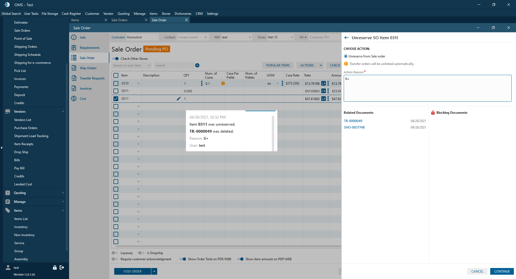
Task: Click the orange warning icon in row 0310
Action: (223, 83)
